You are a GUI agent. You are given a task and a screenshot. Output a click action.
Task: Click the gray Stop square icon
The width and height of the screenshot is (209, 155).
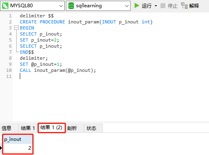pos(163,6)
